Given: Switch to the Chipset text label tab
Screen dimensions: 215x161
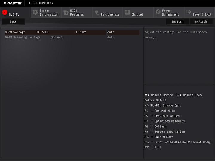Looking at the screenshot, I should (137, 14).
